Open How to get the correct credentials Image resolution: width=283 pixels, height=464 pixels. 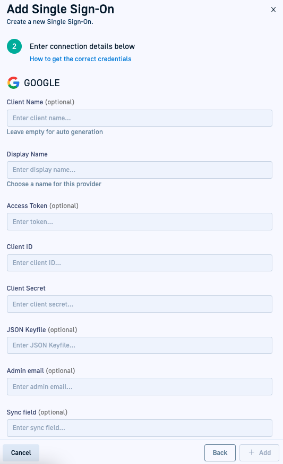[80, 59]
